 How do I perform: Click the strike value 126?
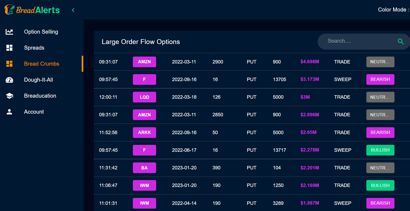point(216,97)
